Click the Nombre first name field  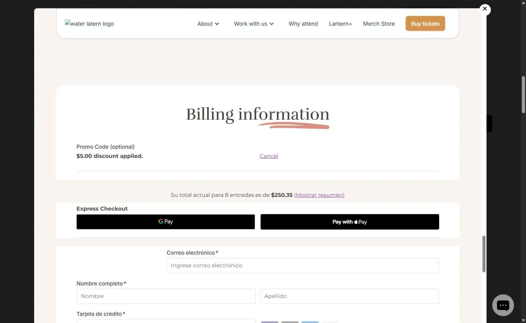tap(166, 296)
